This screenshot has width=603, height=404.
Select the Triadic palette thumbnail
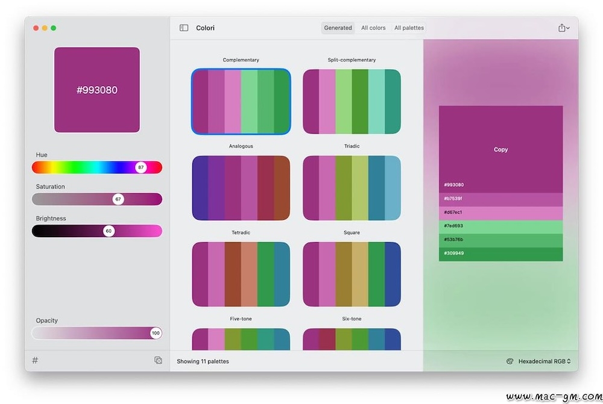coord(352,188)
